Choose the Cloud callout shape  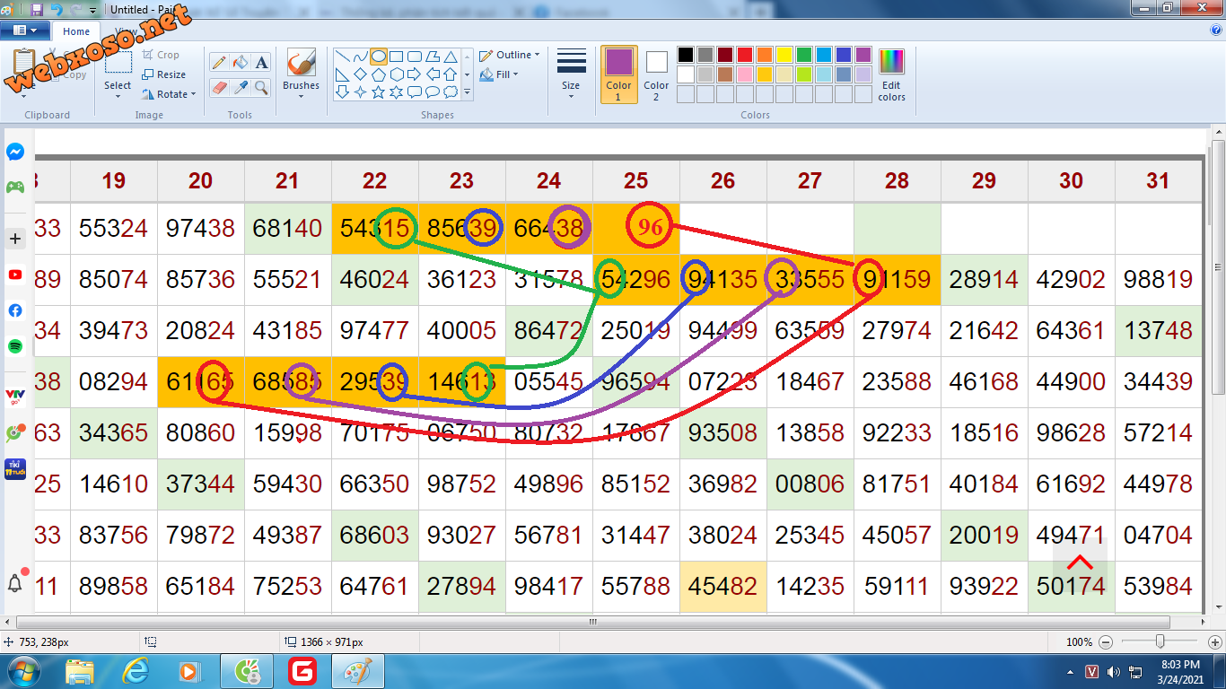(x=451, y=92)
